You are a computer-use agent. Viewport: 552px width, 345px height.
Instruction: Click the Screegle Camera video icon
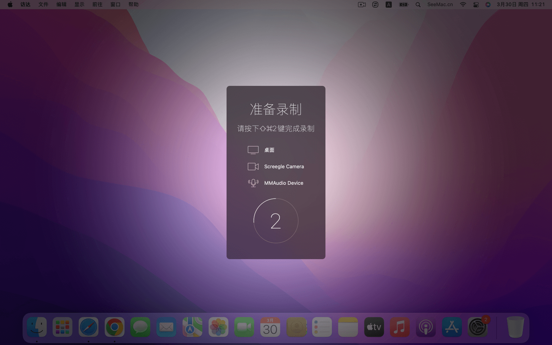point(253,166)
